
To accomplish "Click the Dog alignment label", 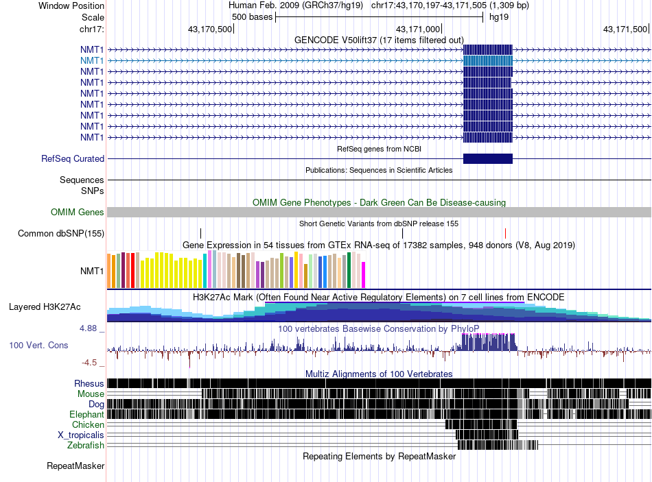I will (x=96, y=405).
